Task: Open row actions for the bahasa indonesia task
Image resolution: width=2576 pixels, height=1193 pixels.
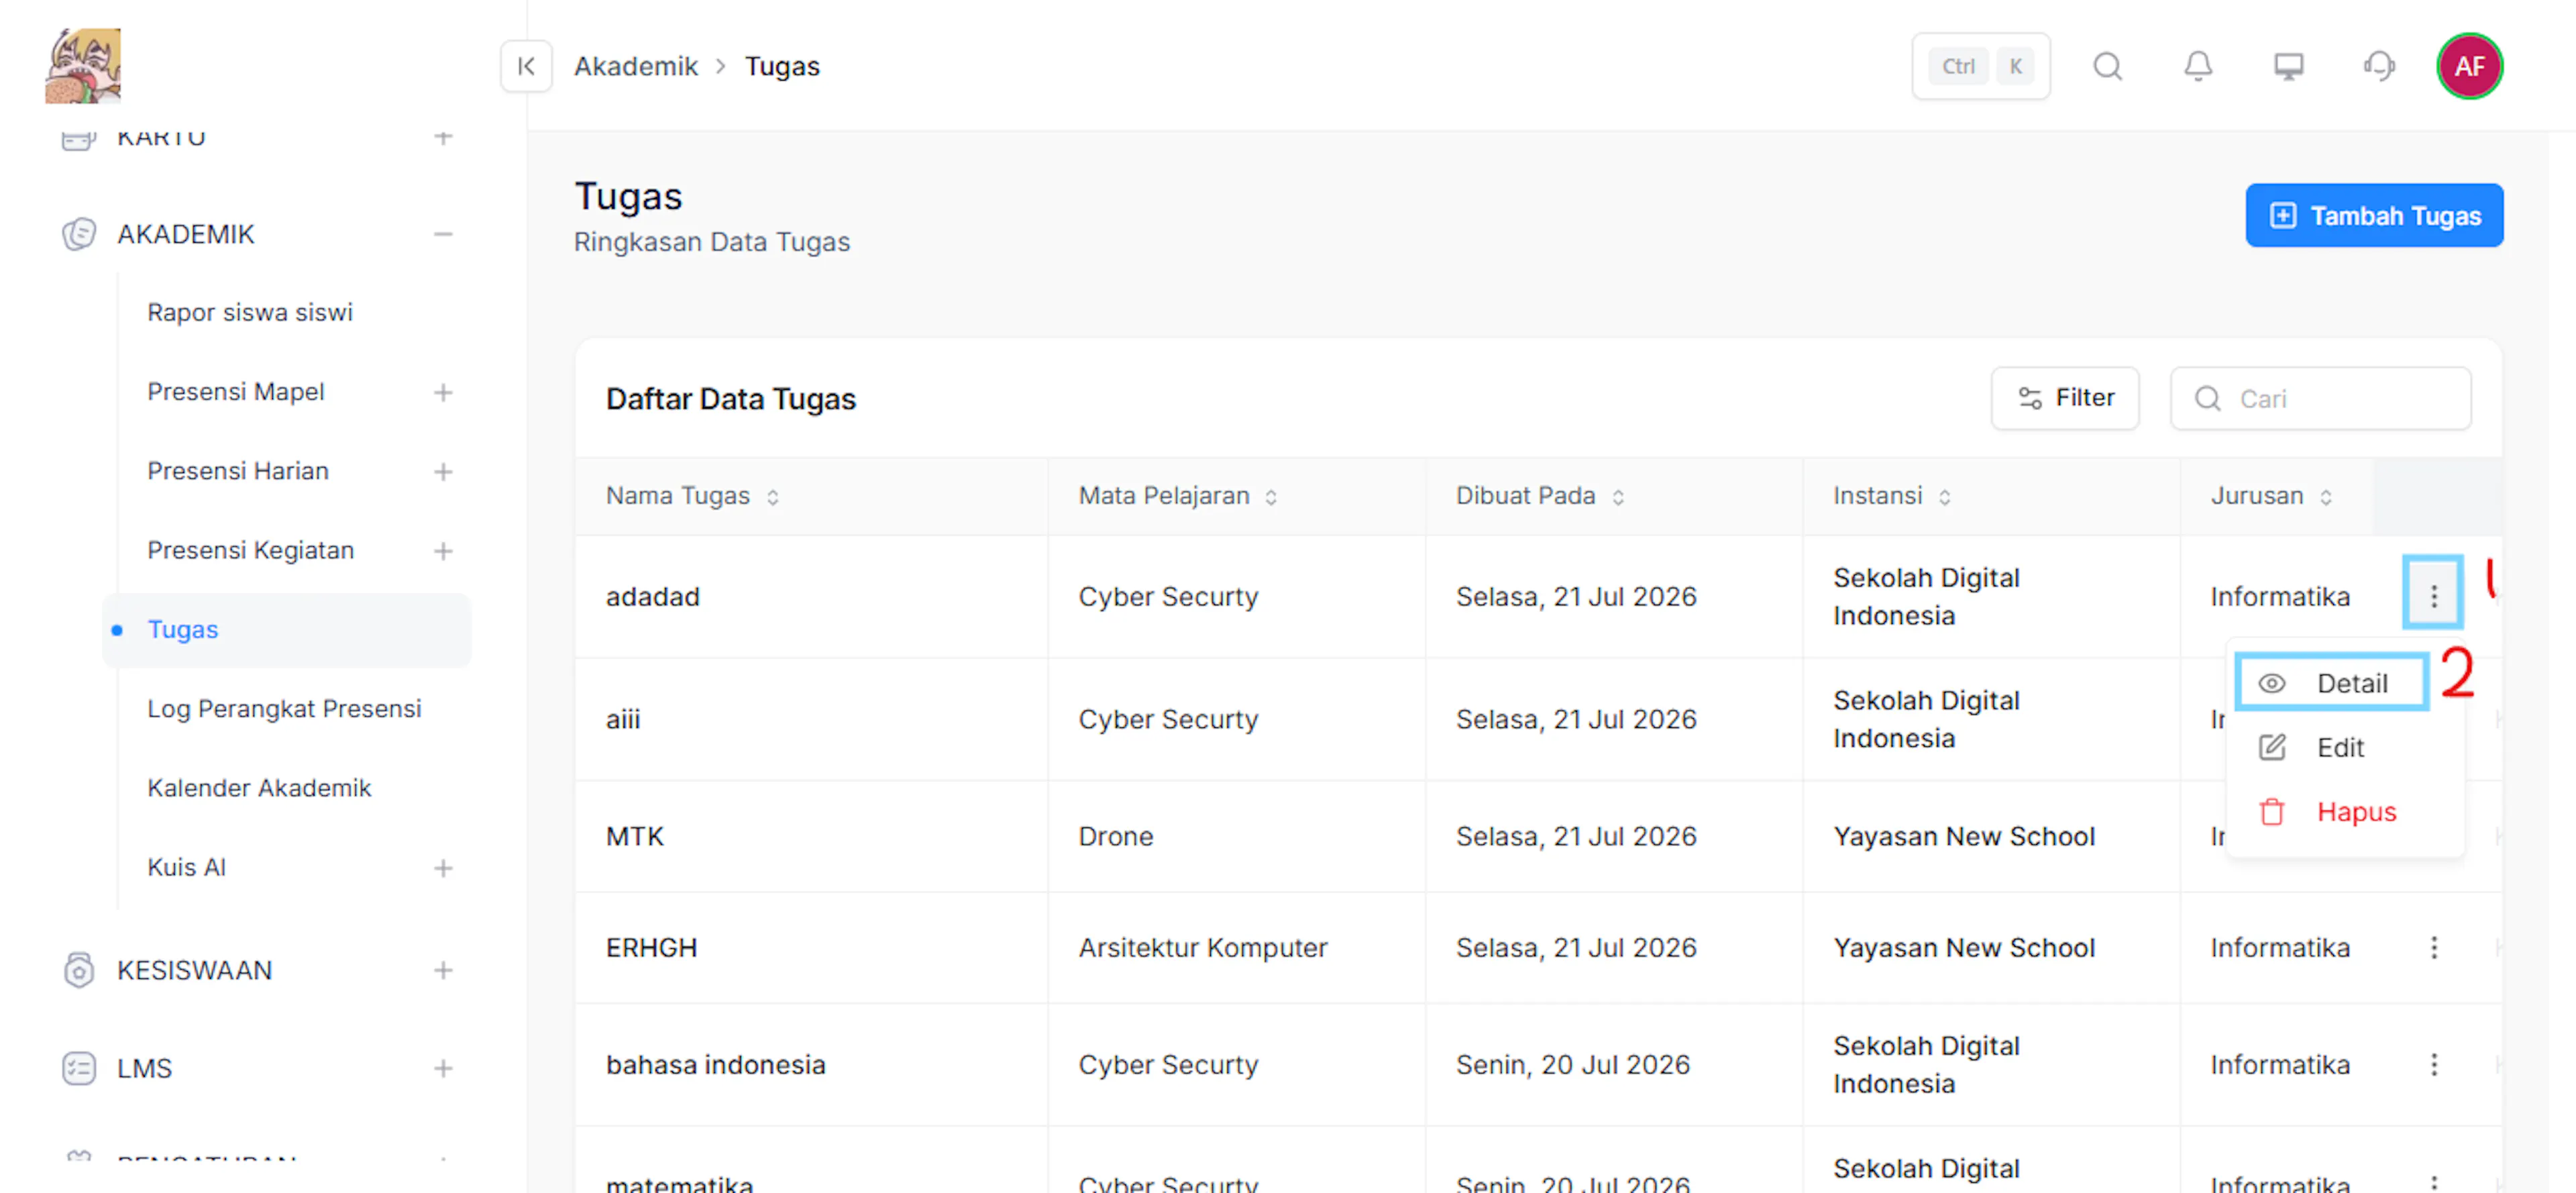Action: click(x=2433, y=1064)
